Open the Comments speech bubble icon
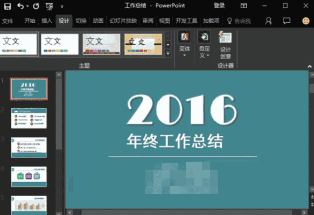The width and height of the screenshot is (314, 215). tap(287, 20)
